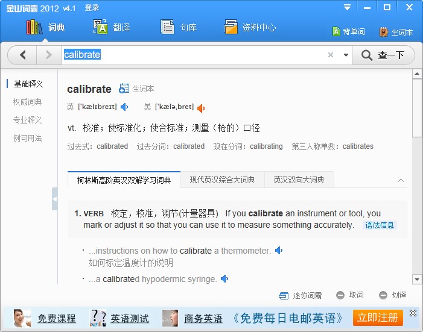
Task: Go back to previous word
Action: (x=23, y=55)
